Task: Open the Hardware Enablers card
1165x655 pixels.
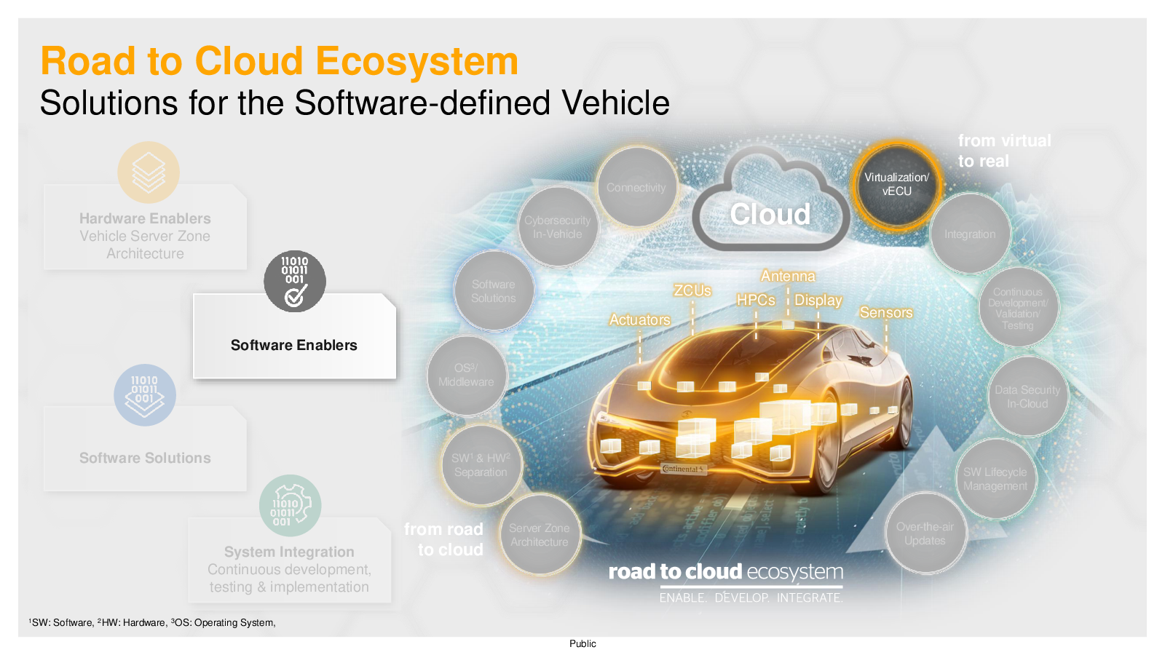Action: 145,227
